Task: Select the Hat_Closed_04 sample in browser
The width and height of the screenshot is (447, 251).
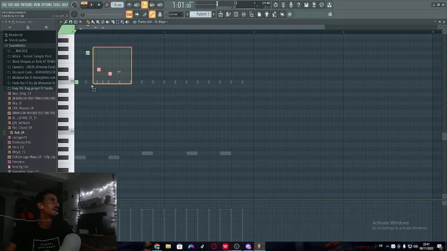Action: click(22, 128)
